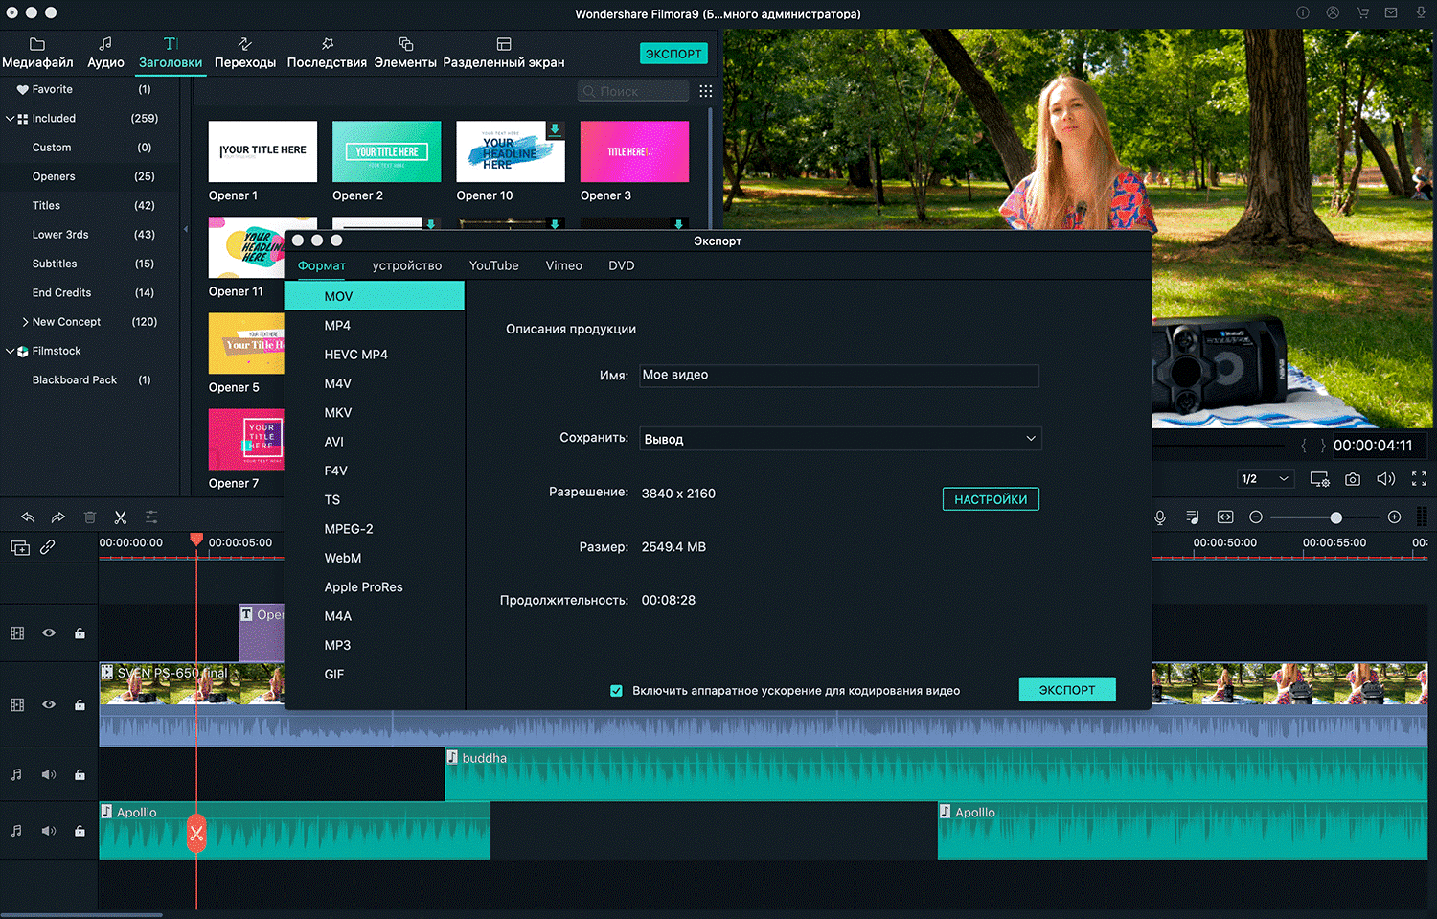Switch titles library to grid view icon
This screenshot has height=919, width=1437.
click(706, 91)
